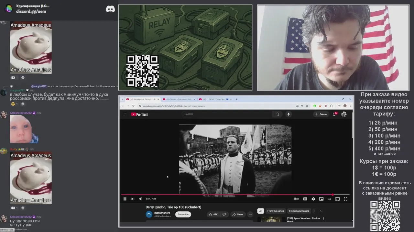Toggle emoji reaction under marginal777 message

click(14, 104)
